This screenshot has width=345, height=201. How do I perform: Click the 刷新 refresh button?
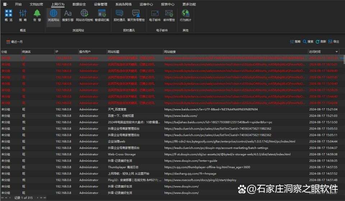(x=321, y=41)
